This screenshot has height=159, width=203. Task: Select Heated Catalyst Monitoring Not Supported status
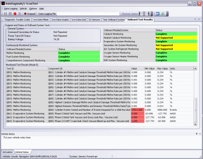pyautogui.click(x=176, y=38)
